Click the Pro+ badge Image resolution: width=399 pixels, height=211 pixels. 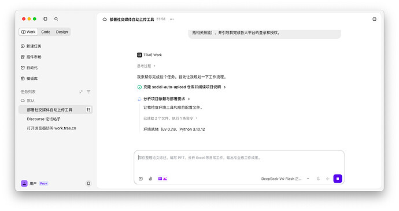[x=43, y=183]
